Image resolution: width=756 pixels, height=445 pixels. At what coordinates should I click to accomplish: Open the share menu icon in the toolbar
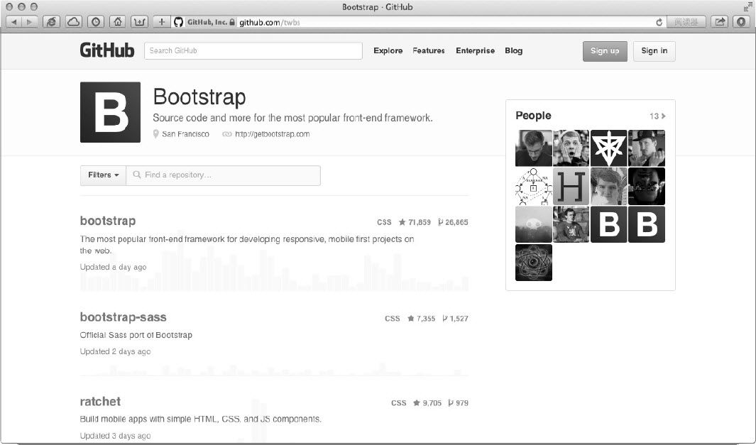(x=719, y=22)
